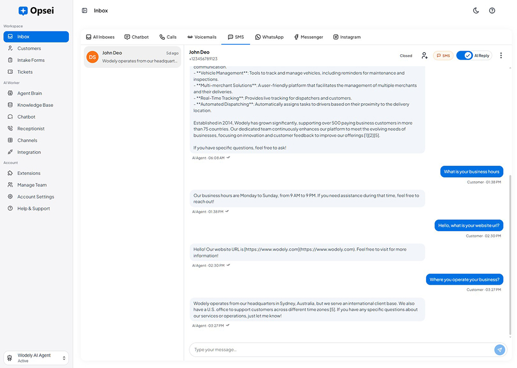Click the Account Settings gear icon

[x=10, y=197]
